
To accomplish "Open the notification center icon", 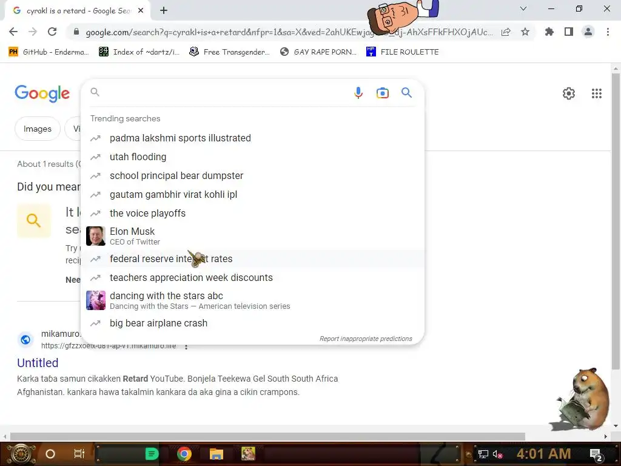I will point(596,454).
